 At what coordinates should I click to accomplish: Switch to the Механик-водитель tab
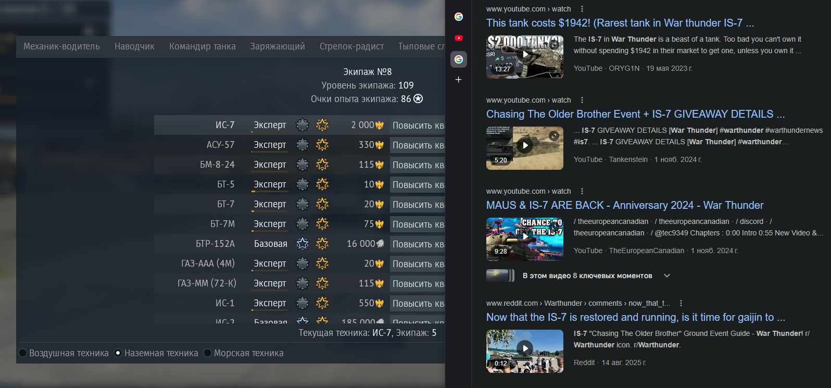pos(61,46)
